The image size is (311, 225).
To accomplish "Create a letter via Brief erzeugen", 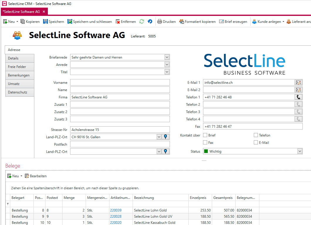I will [233, 21].
